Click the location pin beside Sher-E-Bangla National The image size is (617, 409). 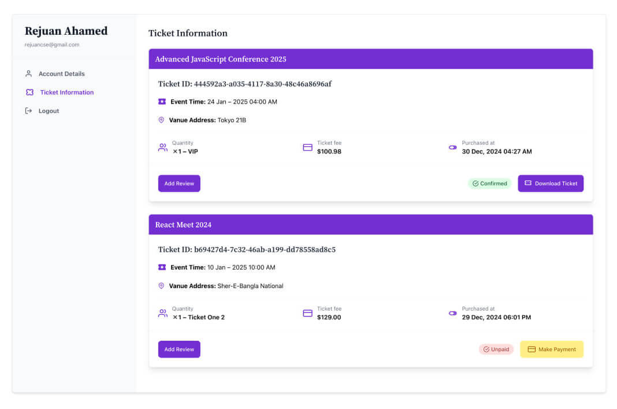pos(161,286)
